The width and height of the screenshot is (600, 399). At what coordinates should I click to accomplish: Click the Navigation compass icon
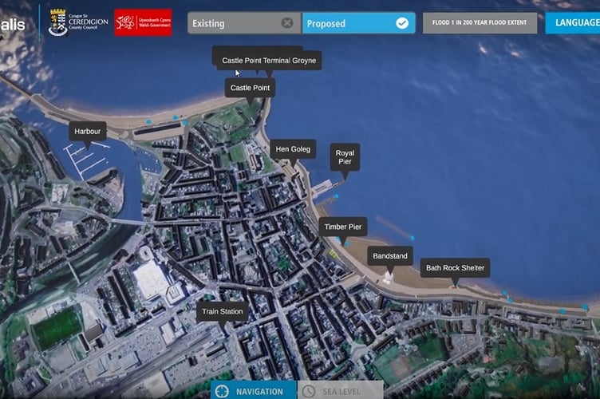tap(222, 391)
